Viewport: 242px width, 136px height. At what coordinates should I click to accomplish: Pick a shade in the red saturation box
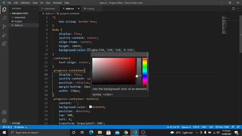114,71
